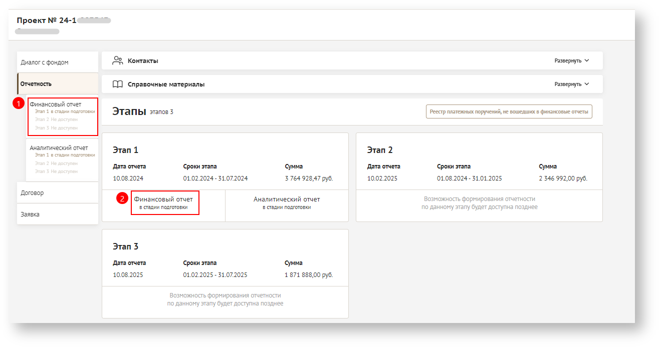Select Финансовый отчет in the sidebar tree
Viewport: 659px width, 347px height.
[56, 104]
